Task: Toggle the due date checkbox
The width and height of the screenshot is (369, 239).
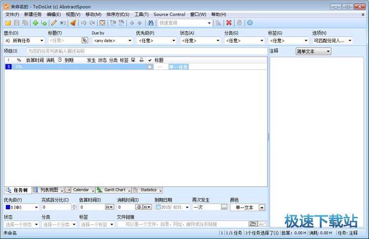Action: (158, 208)
